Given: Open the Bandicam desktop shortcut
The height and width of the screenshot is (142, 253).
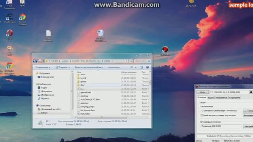Looking at the screenshot, I should (165, 51).
